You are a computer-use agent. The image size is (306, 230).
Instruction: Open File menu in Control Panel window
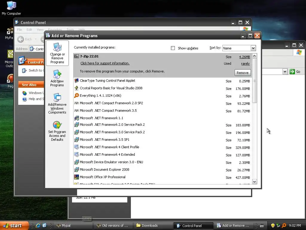pos(19,30)
